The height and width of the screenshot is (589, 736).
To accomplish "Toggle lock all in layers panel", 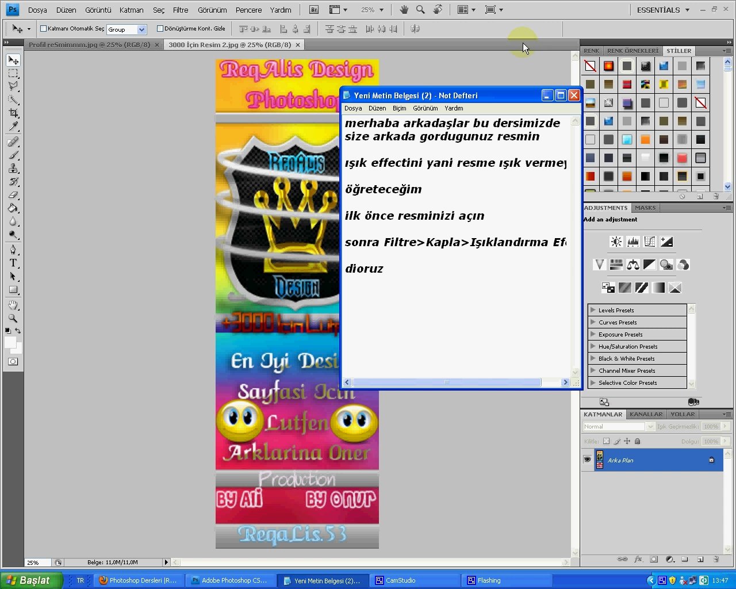I will pyautogui.click(x=637, y=442).
